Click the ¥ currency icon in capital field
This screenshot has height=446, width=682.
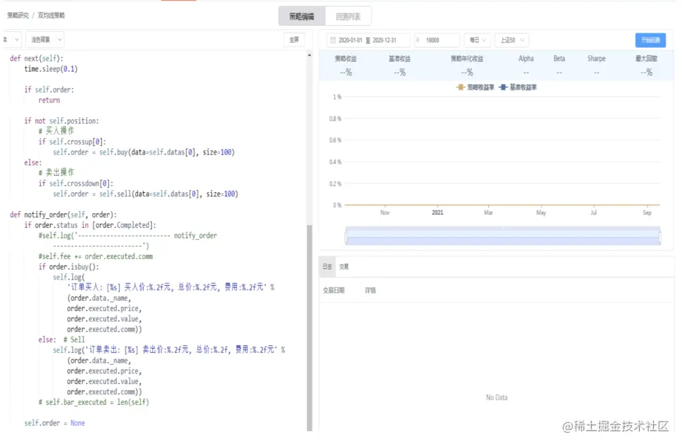418,41
